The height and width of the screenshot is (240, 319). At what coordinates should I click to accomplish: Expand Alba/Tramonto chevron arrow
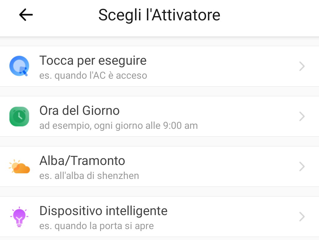302,166
